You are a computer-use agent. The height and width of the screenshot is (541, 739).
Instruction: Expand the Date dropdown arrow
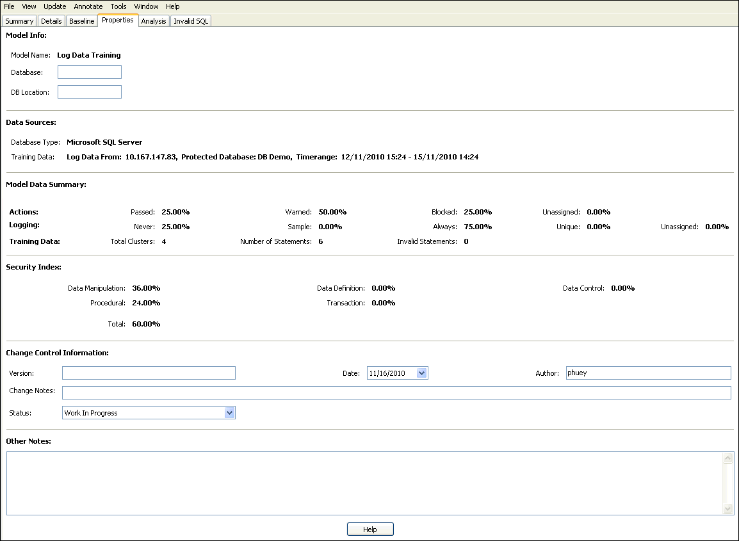(422, 373)
